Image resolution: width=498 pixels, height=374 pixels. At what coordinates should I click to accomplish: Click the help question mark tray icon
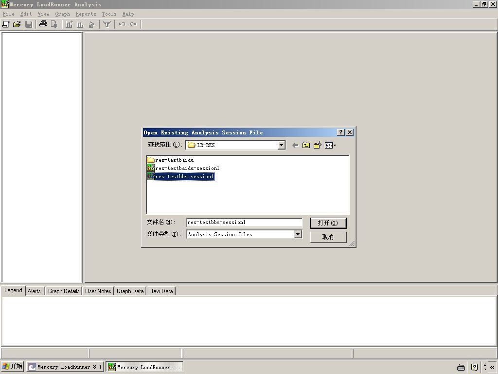click(x=475, y=367)
